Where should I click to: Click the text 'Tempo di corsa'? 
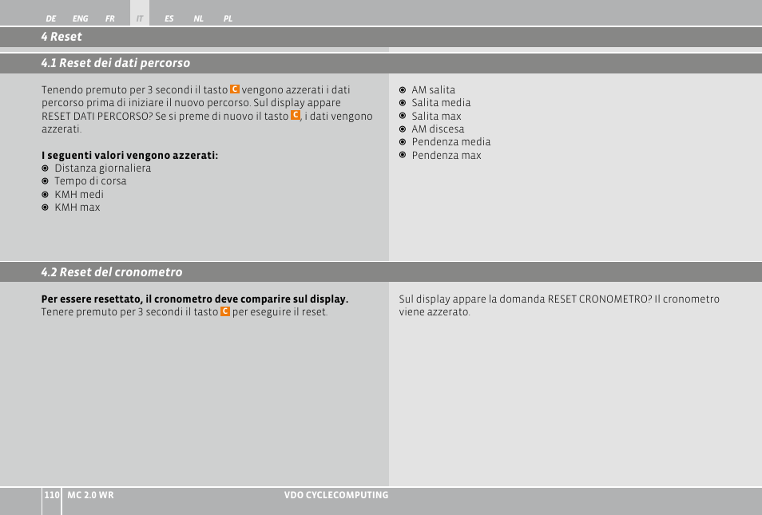point(90,181)
